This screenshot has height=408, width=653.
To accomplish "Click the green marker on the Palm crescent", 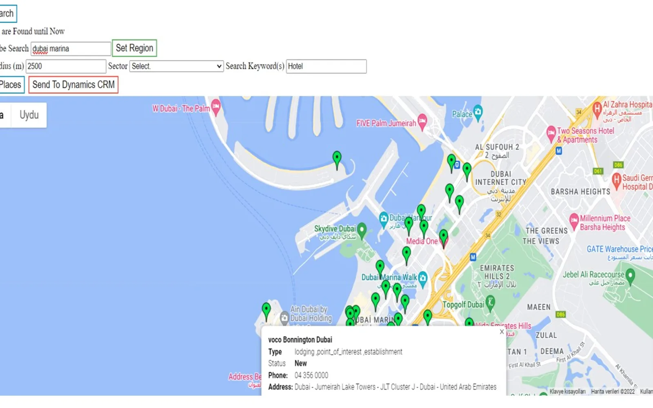I will pos(337,160).
